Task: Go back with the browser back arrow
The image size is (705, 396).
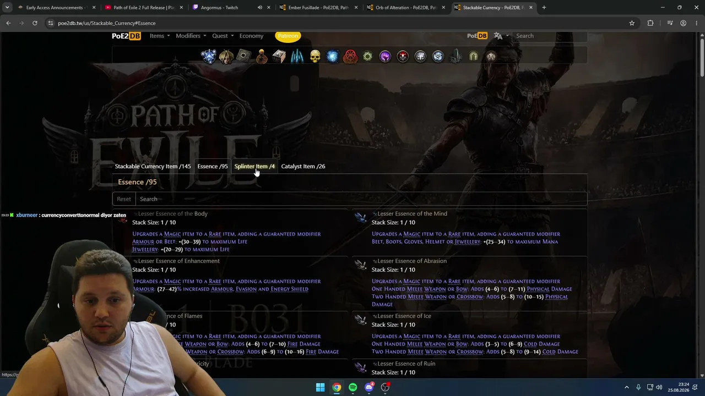Action: tap(8, 23)
